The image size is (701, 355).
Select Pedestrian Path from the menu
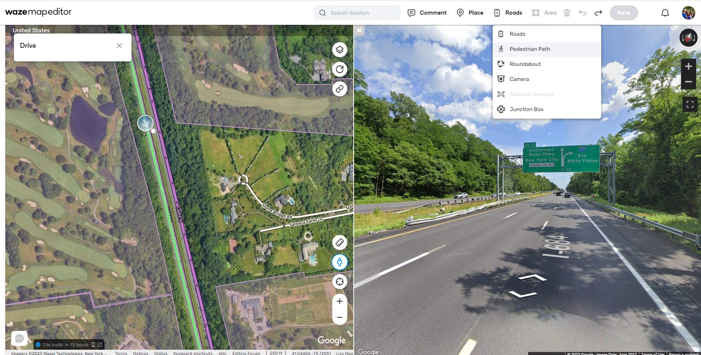click(547, 49)
